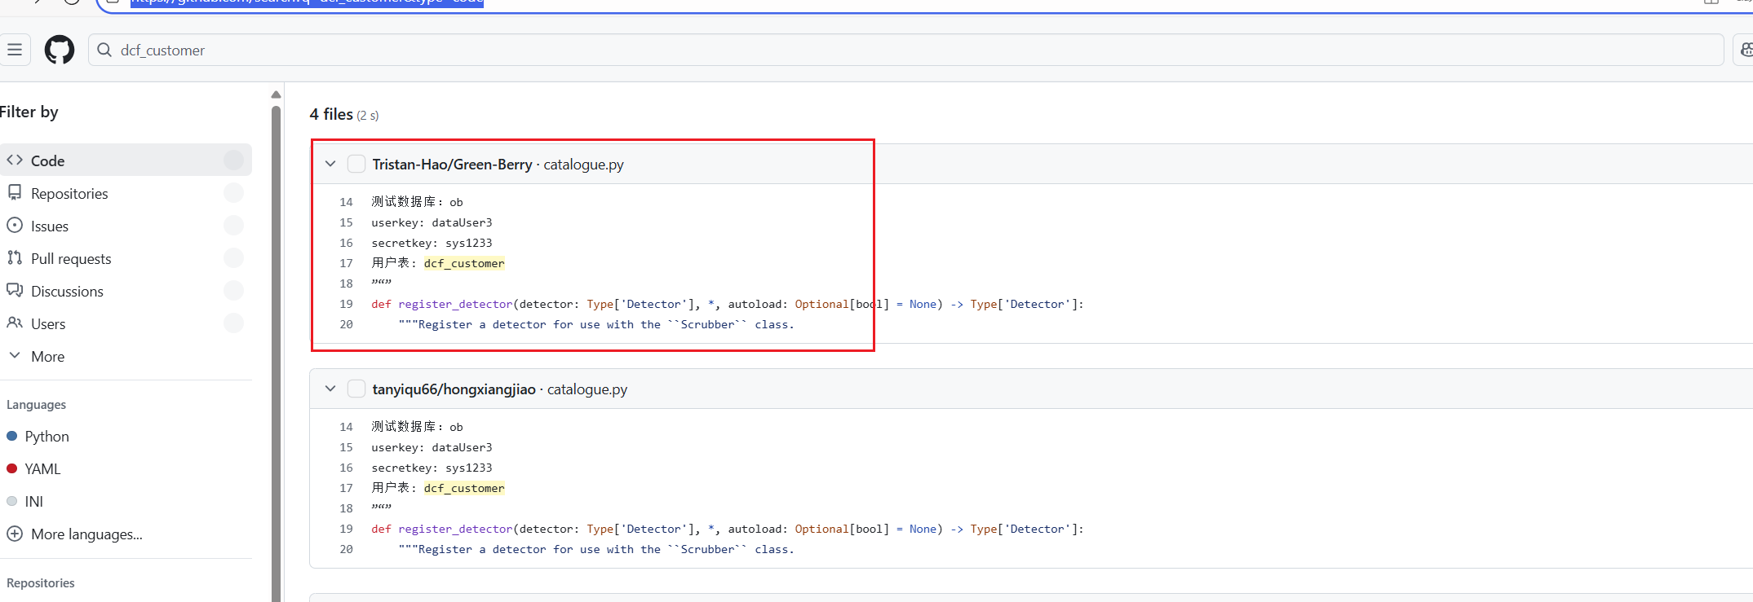This screenshot has width=1753, height=602.
Task: Collapse the tanyiqu66/hongxiangjiao result
Action: coord(330,389)
